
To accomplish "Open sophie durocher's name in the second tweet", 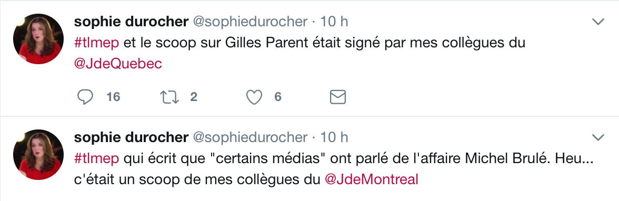I will coord(131,137).
